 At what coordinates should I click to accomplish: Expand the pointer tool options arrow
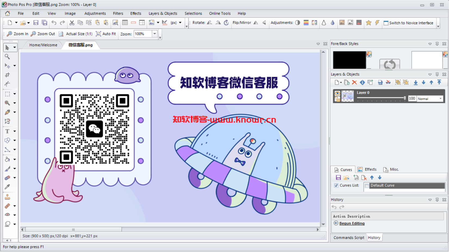(15, 48)
